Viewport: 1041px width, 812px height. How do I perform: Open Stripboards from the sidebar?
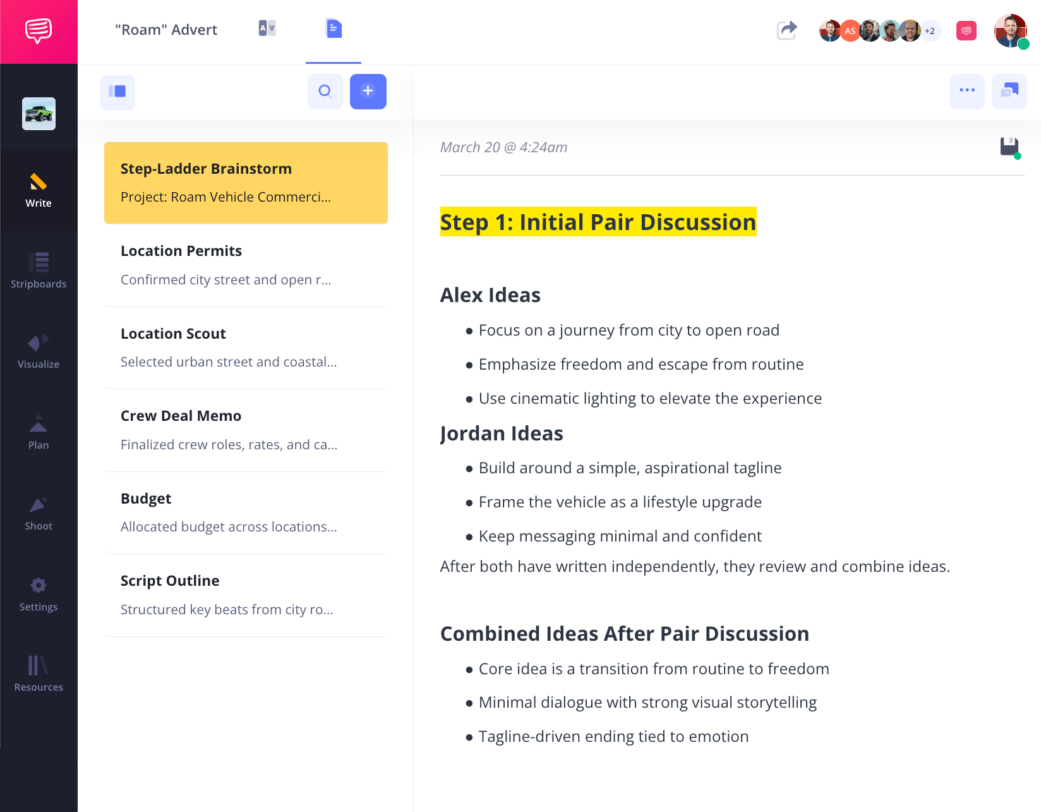coord(39,271)
